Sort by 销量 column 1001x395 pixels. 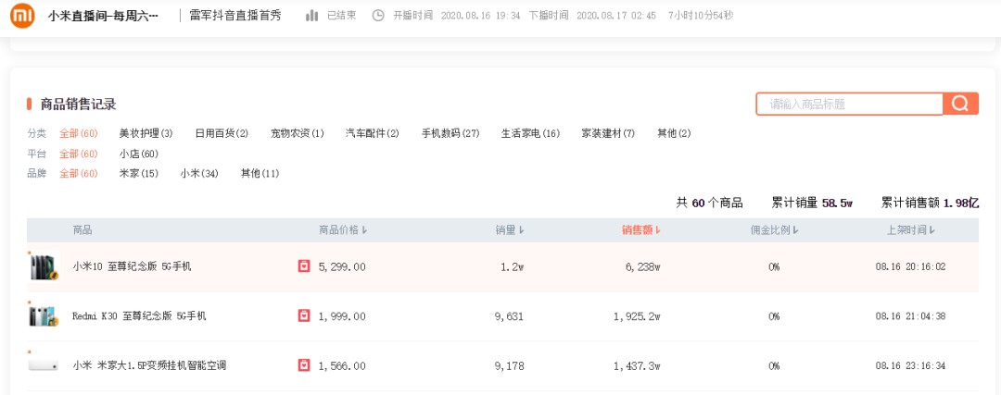[510, 230]
